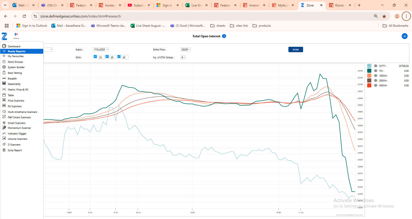Click the Dashboard sidebar icon
This screenshot has width=412, height=219.
pos(4,46)
